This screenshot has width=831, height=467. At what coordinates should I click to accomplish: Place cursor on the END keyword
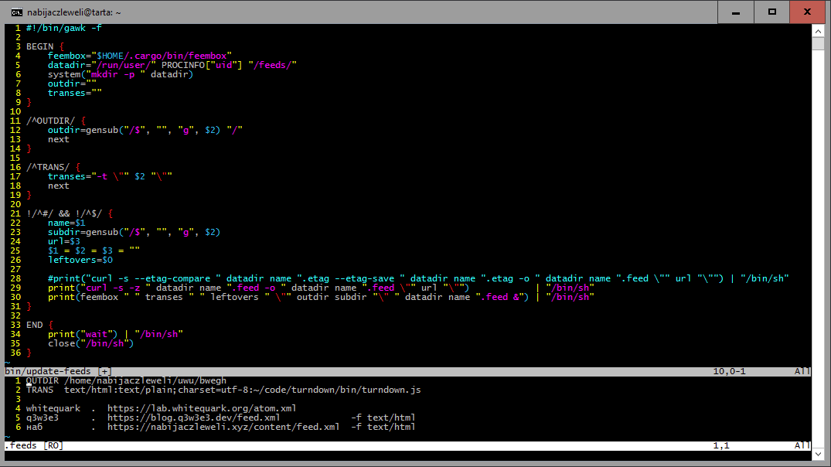34,325
